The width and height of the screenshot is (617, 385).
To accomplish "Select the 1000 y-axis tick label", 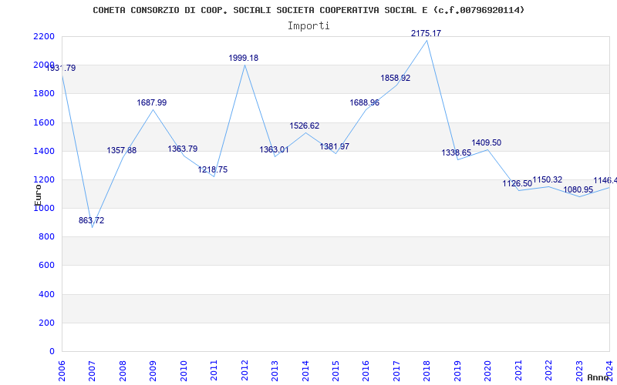I will (44, 209).
